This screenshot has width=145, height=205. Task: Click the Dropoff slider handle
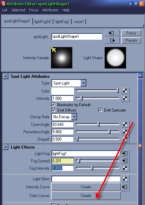coord(77,139)
